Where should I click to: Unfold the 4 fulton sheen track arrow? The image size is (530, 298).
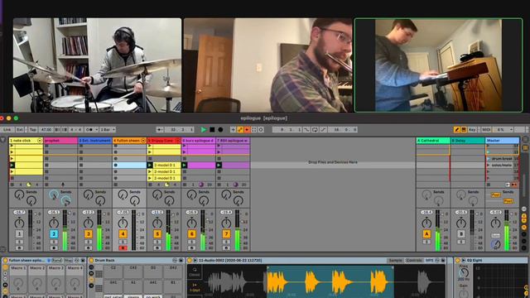tap(143, 140)
